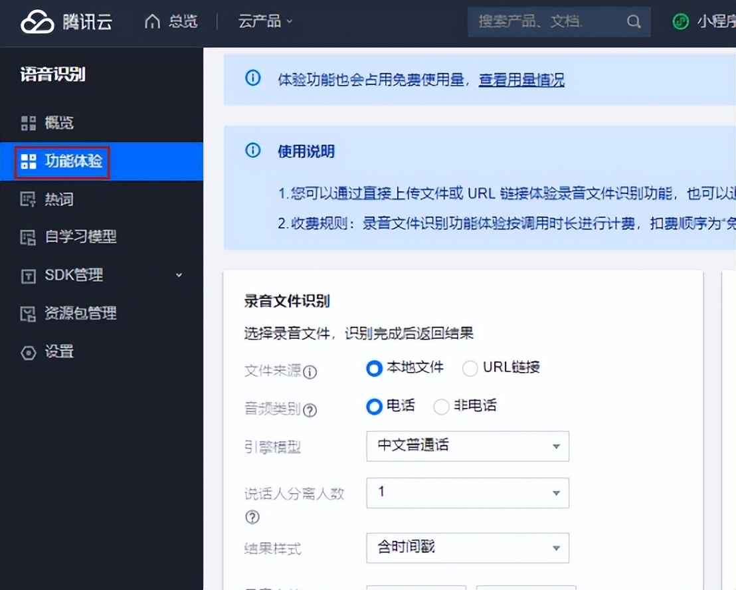Select the 概览 overview icon in sidebar
This screenshot has height=590, width=736.
[28, 122]
